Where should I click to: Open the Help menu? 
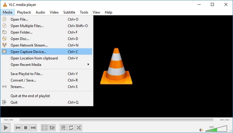pyautogui.click(x=108, y=12)
